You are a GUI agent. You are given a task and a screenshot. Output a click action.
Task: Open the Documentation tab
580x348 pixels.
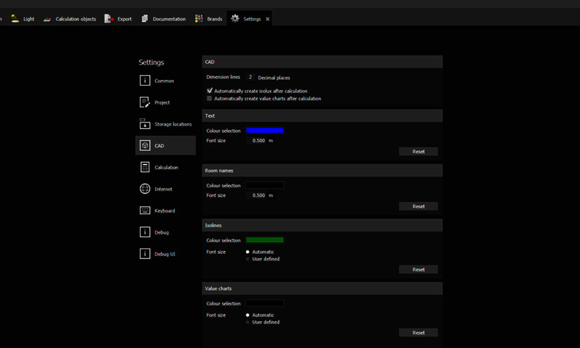[164, 19]
